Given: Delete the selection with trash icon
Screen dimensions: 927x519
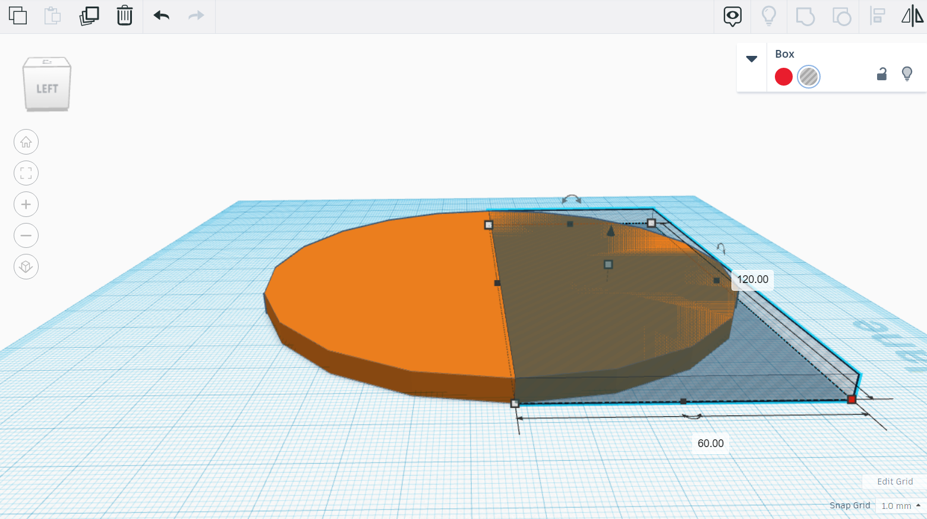Looking at the screenshot, I should 125,15.
